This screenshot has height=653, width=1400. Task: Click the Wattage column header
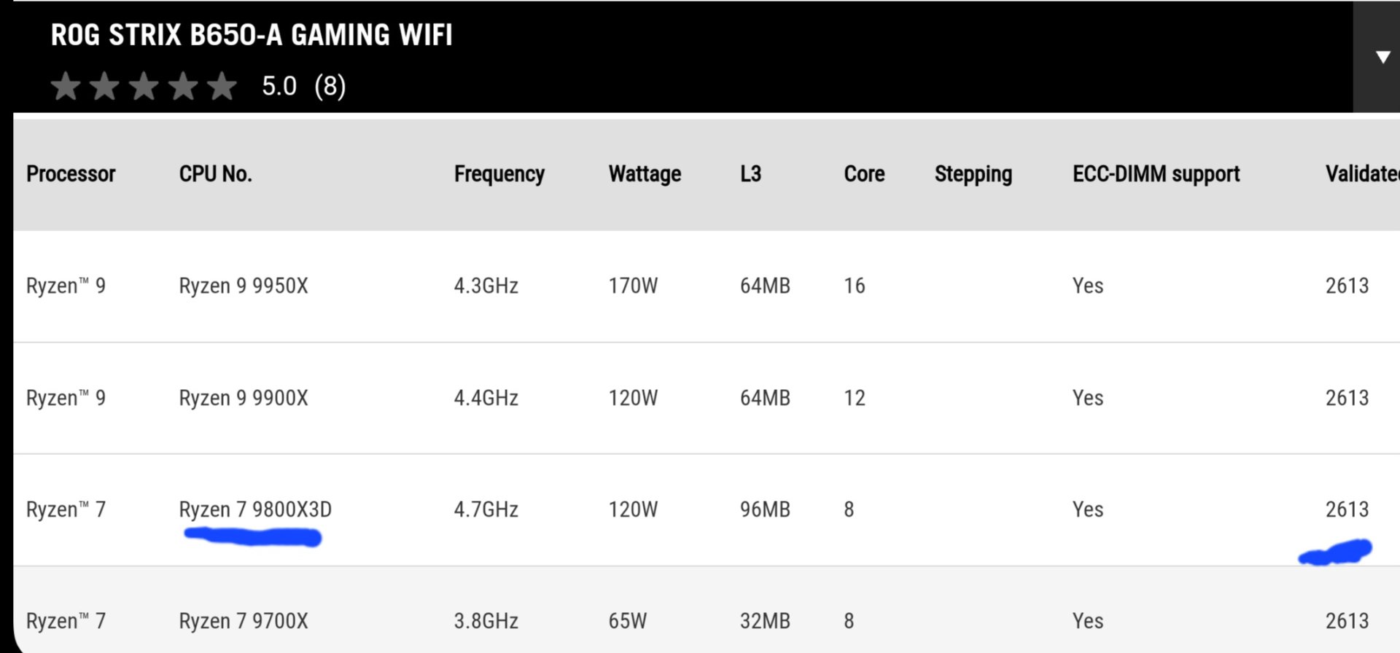[645, 173]
